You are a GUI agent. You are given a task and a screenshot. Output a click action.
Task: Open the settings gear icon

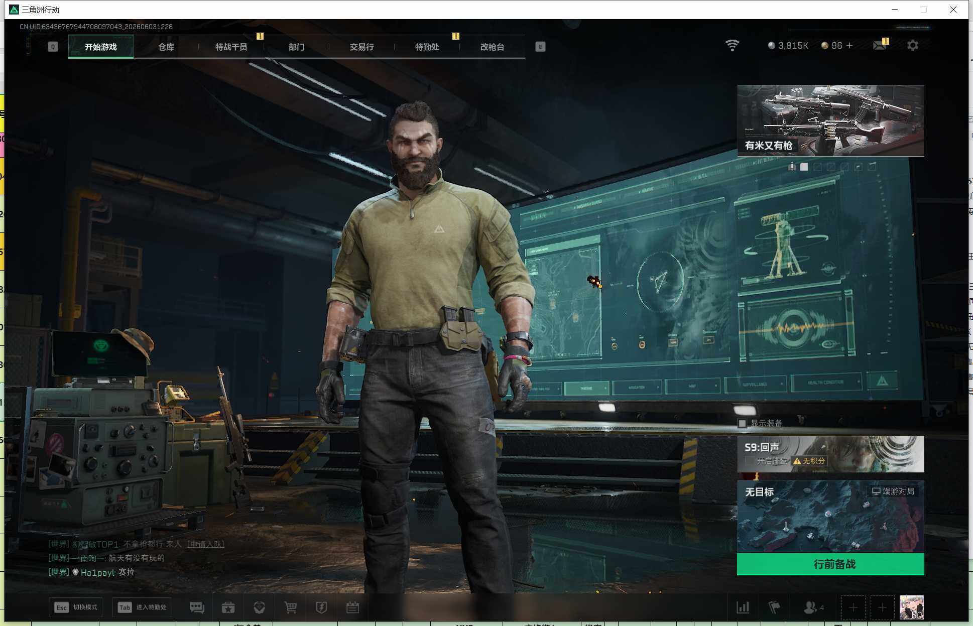click(x=913, y=46)
